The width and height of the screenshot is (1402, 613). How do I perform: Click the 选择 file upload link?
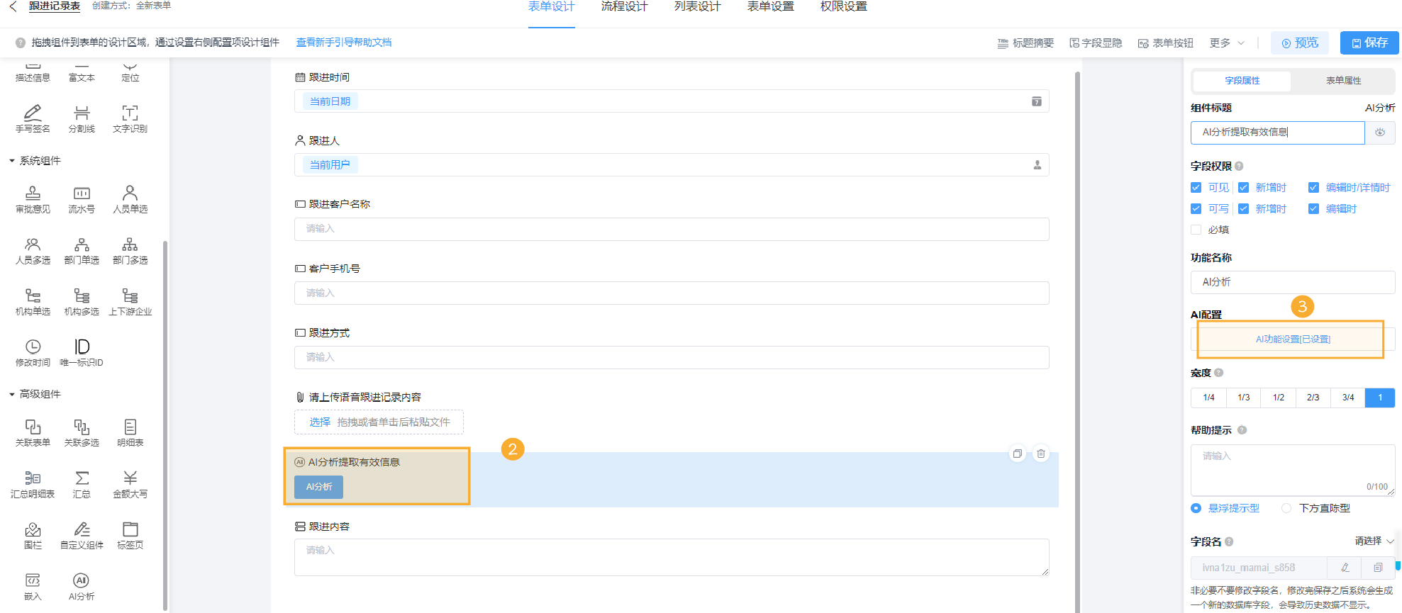click(320, 422)
